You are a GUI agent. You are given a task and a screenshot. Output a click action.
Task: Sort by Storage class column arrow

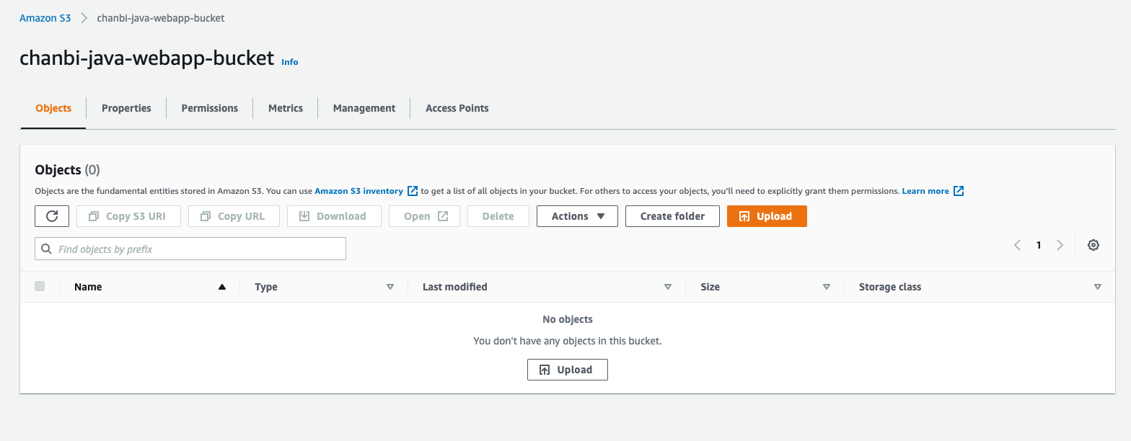[x=1098, y=287]
